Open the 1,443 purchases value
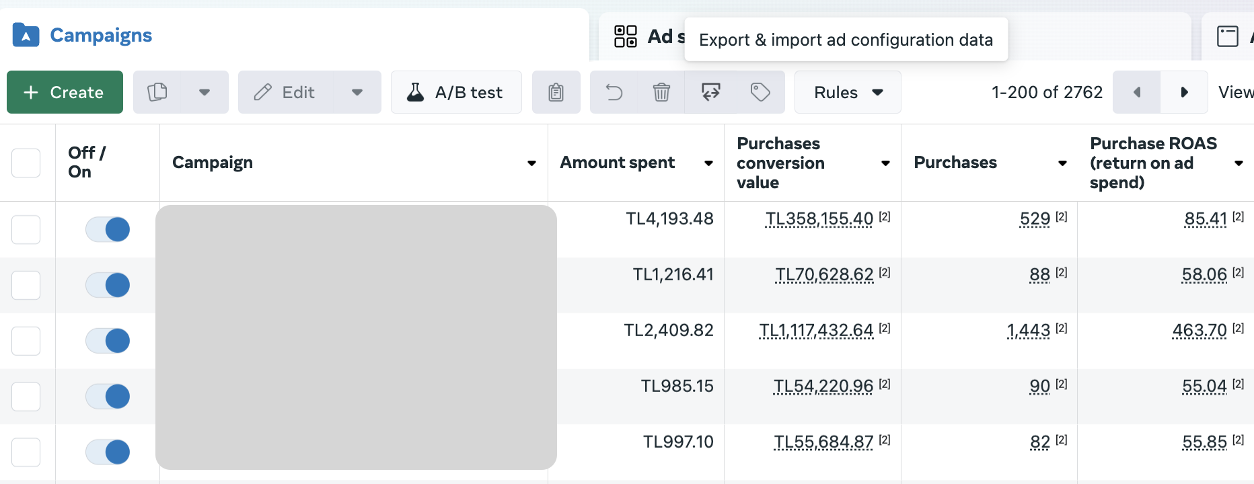This screenshot has width=1254, height=484. point(1029,330)
